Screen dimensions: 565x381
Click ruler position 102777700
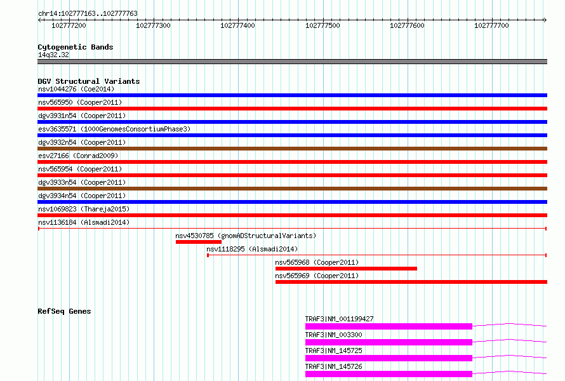(491, 25)
